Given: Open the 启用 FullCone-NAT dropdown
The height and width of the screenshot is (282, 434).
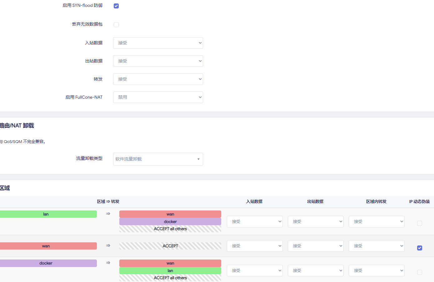Looking at the screenshot, I should coord(158,97).
